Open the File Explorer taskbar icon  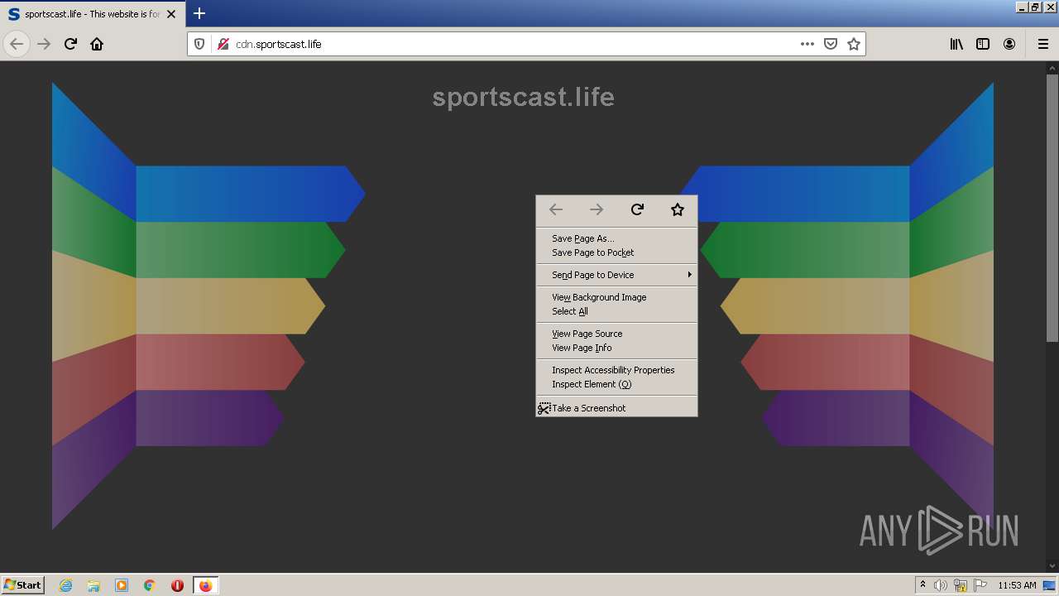[93, 585]
